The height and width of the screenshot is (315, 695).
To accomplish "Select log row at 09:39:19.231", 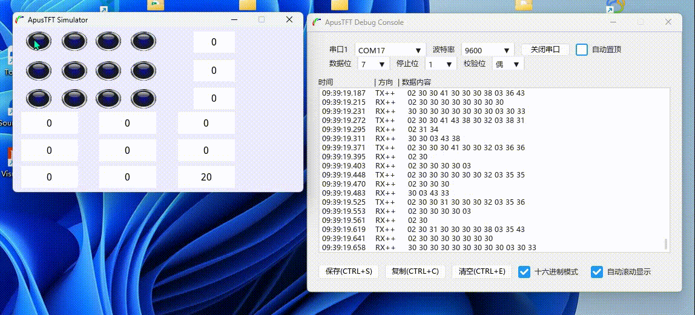I will tap(491, 111).
